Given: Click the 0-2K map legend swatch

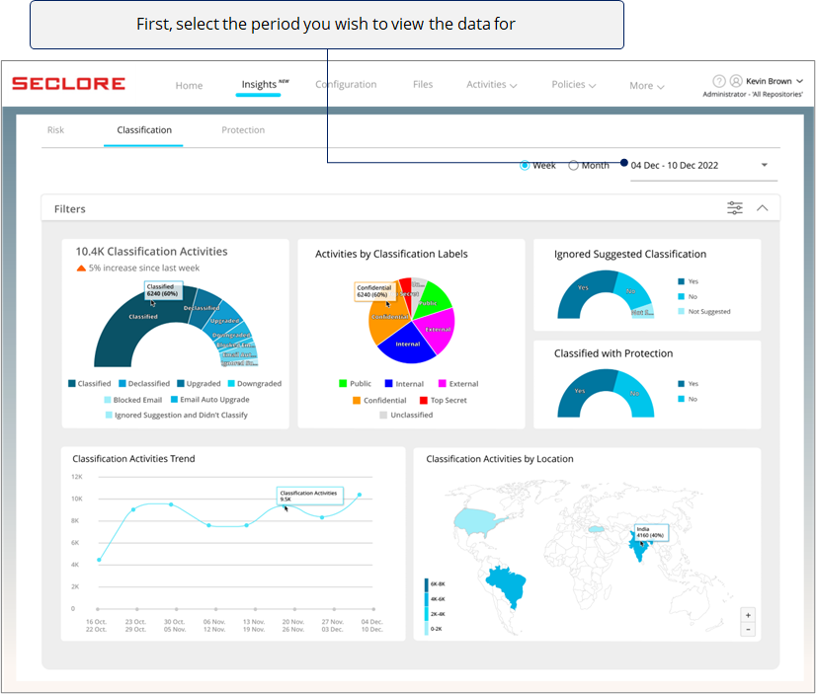Looking at the screenshot, I should coord(427,629).
